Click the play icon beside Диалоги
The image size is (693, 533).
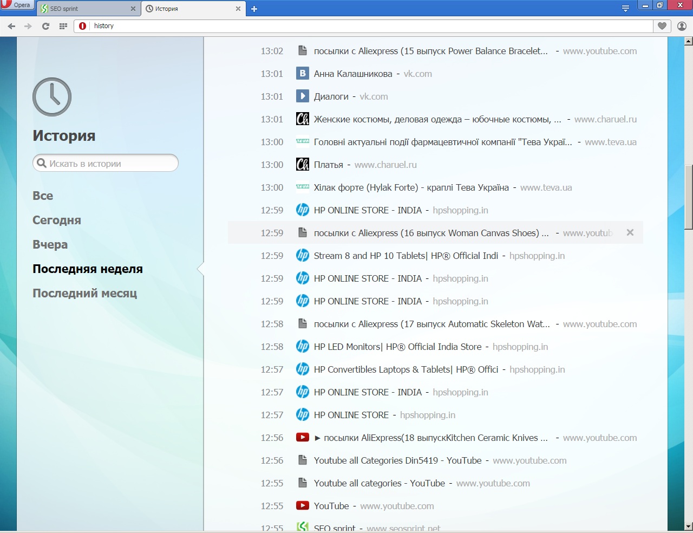[303, 96]
